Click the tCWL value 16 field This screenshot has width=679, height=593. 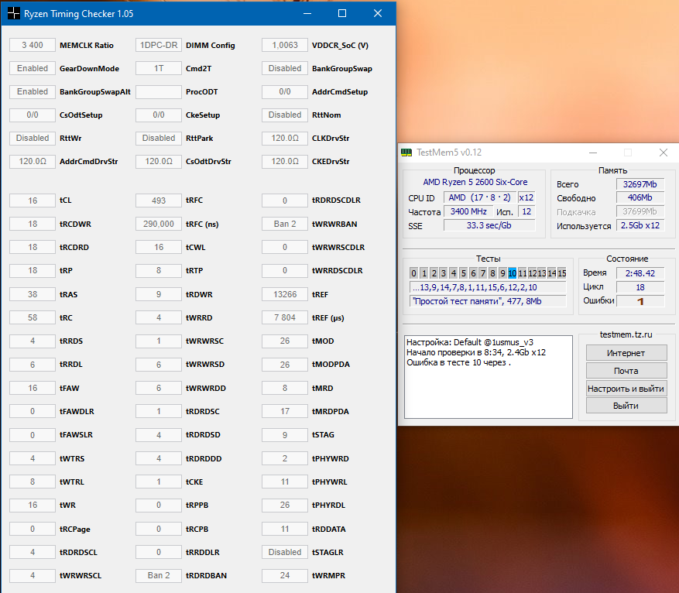(159, 247)
